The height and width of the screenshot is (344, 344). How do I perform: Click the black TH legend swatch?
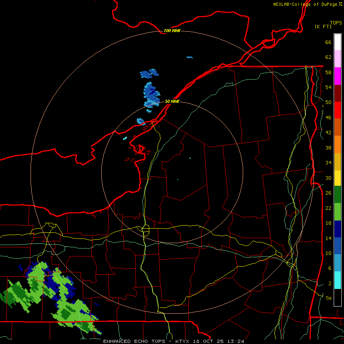[x=338, y=297]
